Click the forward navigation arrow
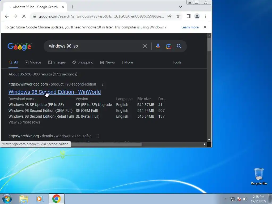This screenshot has width=272, height=204. 15,16
